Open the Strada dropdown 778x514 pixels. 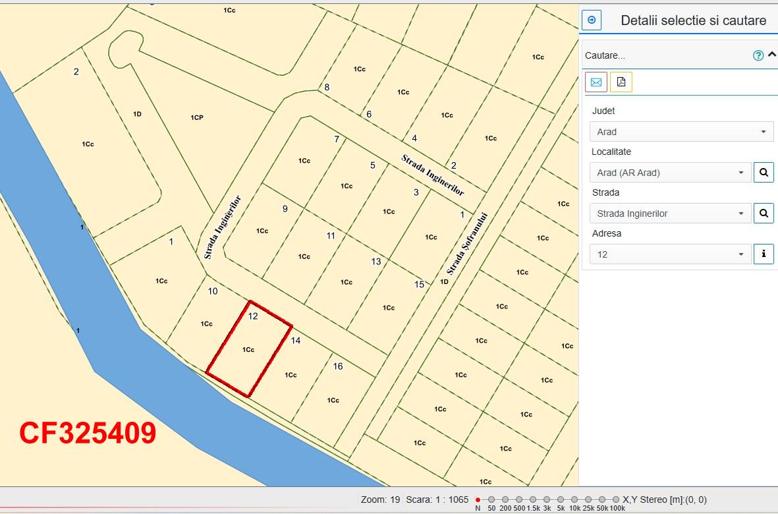point(671,214)
